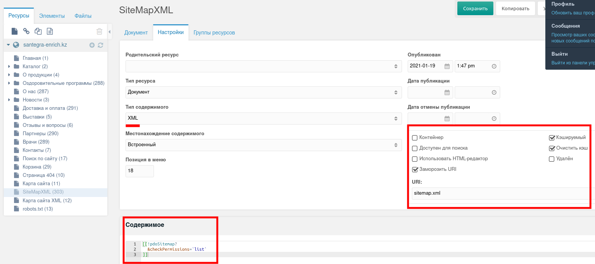Click the Опубликован date field 2021-01-19
This screenshot has height=264, width=595.
point(430,66)
